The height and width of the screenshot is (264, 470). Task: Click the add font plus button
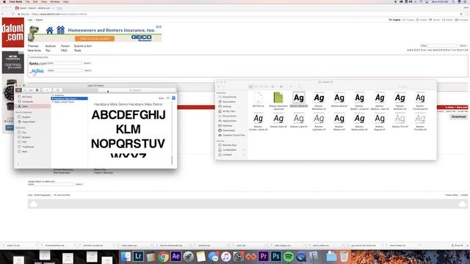point(47,90)
